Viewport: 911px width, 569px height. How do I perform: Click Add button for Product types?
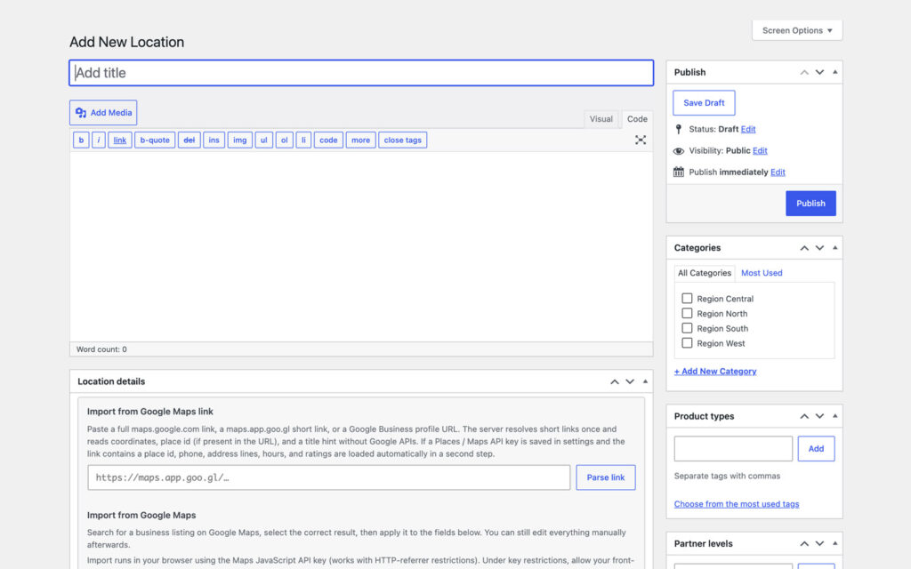pyautogui.click(x=816, y=449)
